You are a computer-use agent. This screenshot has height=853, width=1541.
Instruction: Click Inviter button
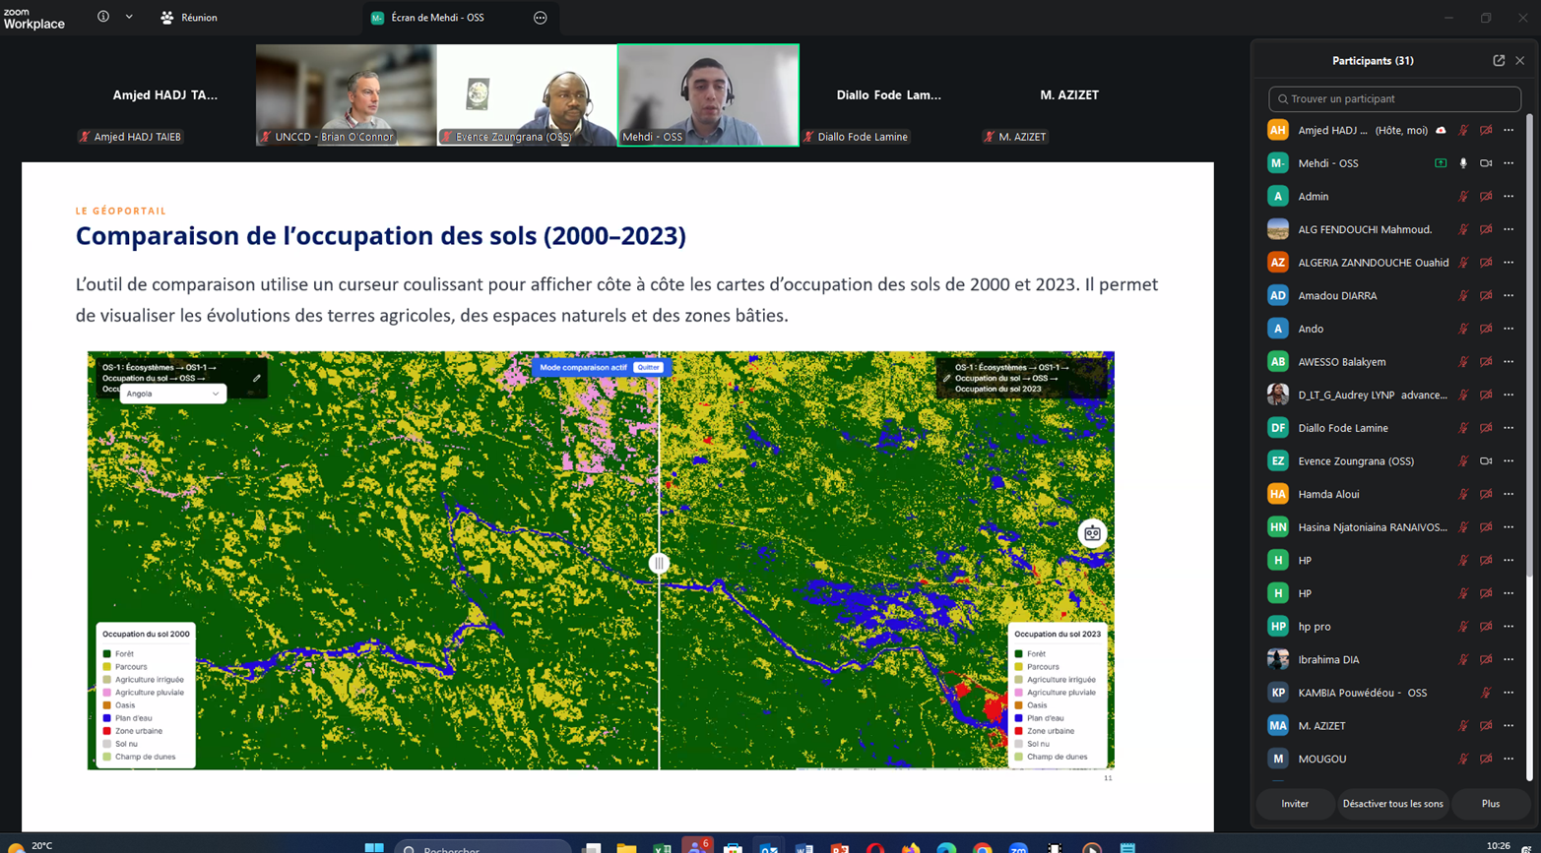1295,804
